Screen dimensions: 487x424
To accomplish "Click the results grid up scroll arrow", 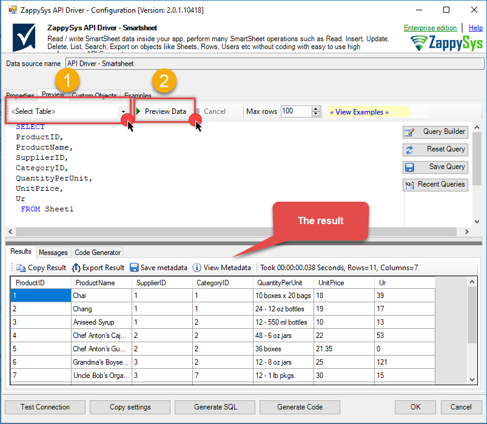I will click(472, 282).
